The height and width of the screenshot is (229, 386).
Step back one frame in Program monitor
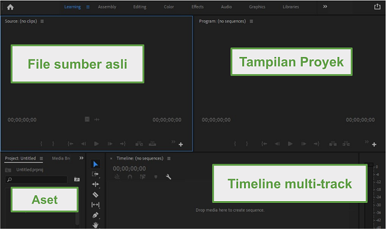click(277, 144)
